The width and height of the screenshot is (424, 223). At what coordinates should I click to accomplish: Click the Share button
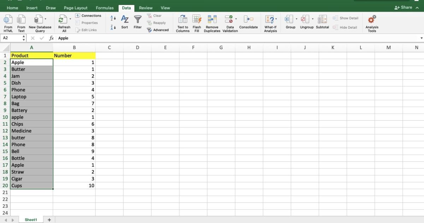point(404,7)
